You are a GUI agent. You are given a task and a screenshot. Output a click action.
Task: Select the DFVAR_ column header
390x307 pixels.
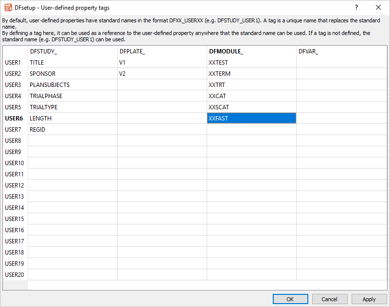341,51
